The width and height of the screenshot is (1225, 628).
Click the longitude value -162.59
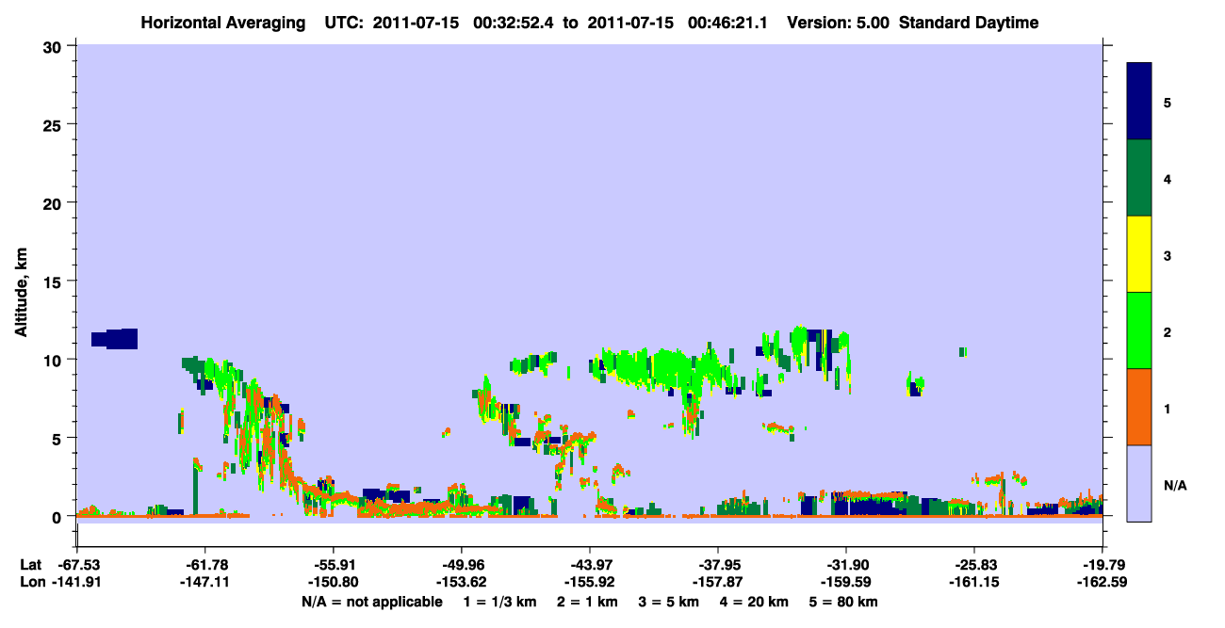click(1102, 582)
